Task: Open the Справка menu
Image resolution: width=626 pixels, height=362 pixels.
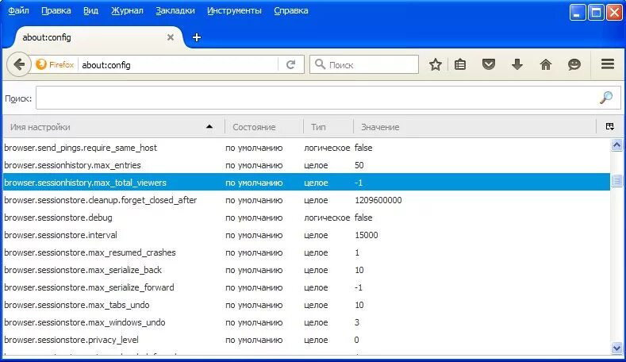Action: (291, 11)
